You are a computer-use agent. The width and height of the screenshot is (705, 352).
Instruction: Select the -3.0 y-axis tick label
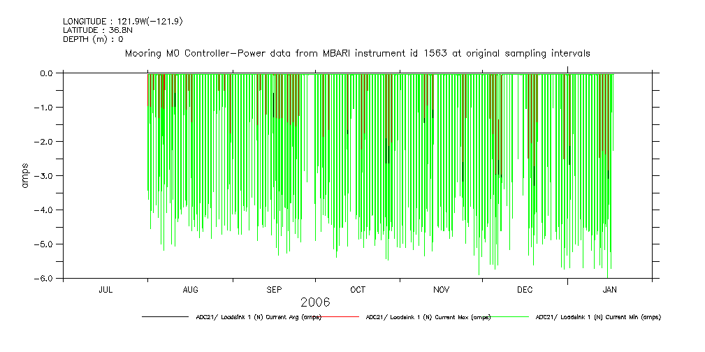coord(45,175)
